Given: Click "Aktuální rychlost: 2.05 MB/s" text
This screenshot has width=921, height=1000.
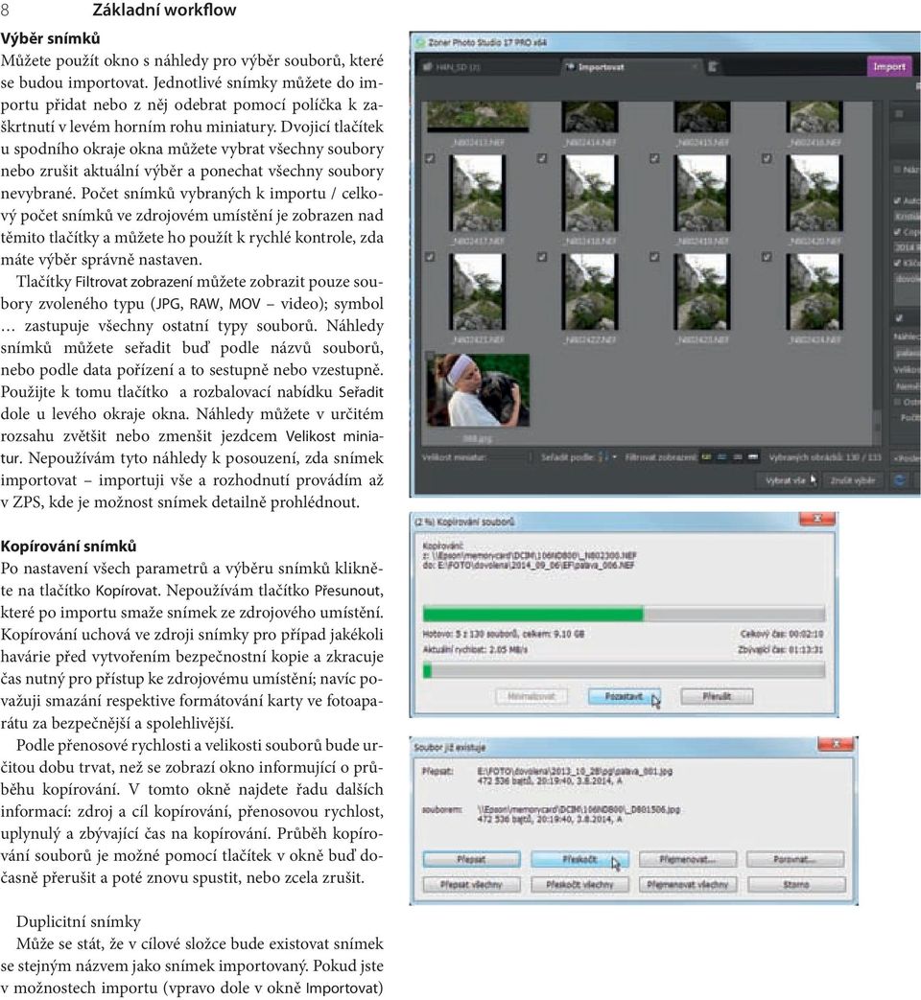Looking at the screenshot, I should 475,650.
